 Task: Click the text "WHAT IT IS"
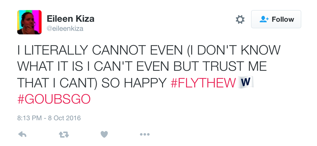(57, 67)
